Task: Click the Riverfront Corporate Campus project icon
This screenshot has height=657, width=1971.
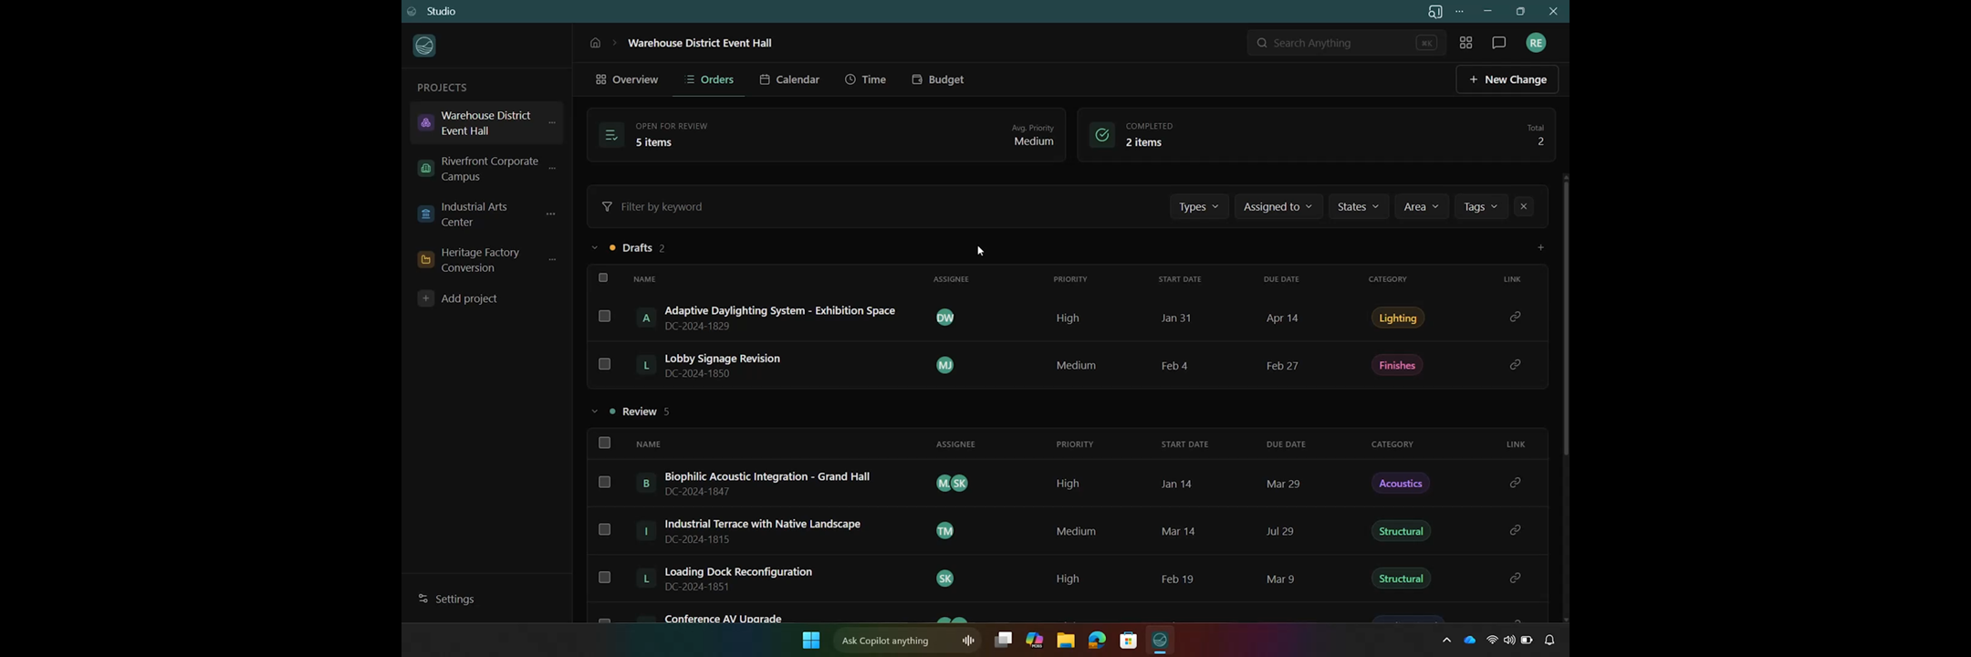Action: pyautogui.click(x=425, y=169)
